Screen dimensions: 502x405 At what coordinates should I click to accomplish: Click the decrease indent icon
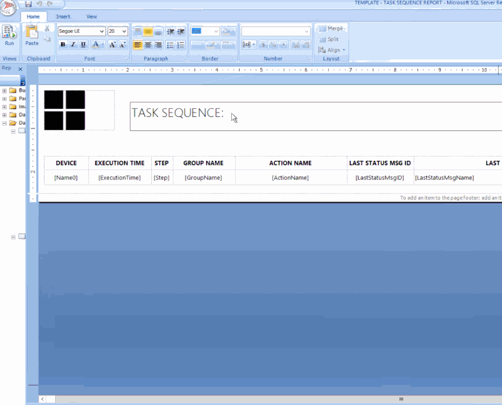171,31
